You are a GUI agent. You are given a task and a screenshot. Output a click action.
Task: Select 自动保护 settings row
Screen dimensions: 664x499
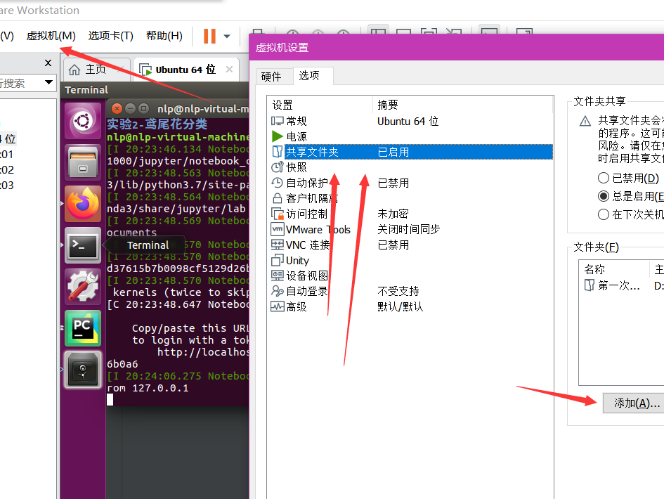point(410,183)
